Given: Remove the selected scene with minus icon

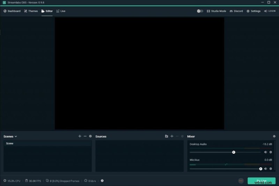Looking at the screenshot, I should (x=85, y=136).
